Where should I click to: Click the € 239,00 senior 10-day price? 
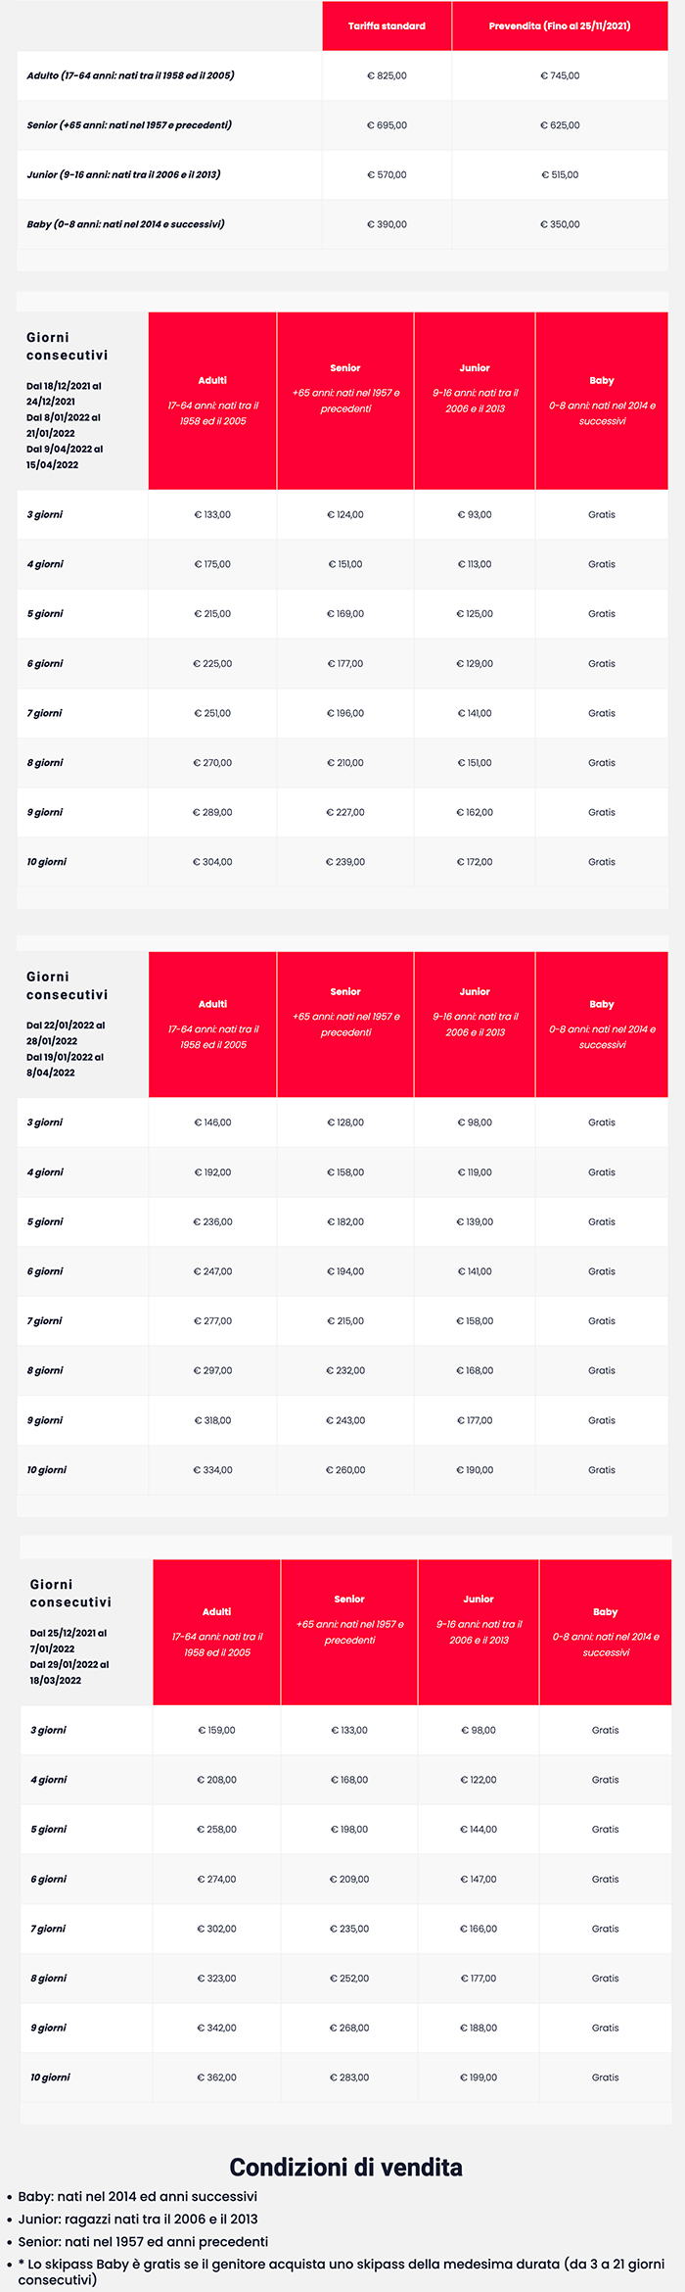coord(345,862)
